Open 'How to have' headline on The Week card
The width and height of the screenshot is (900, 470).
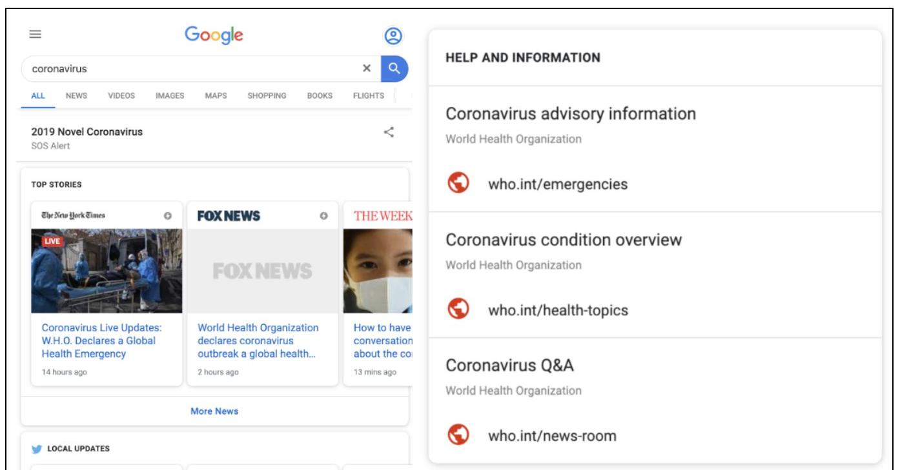pos(383,340)
